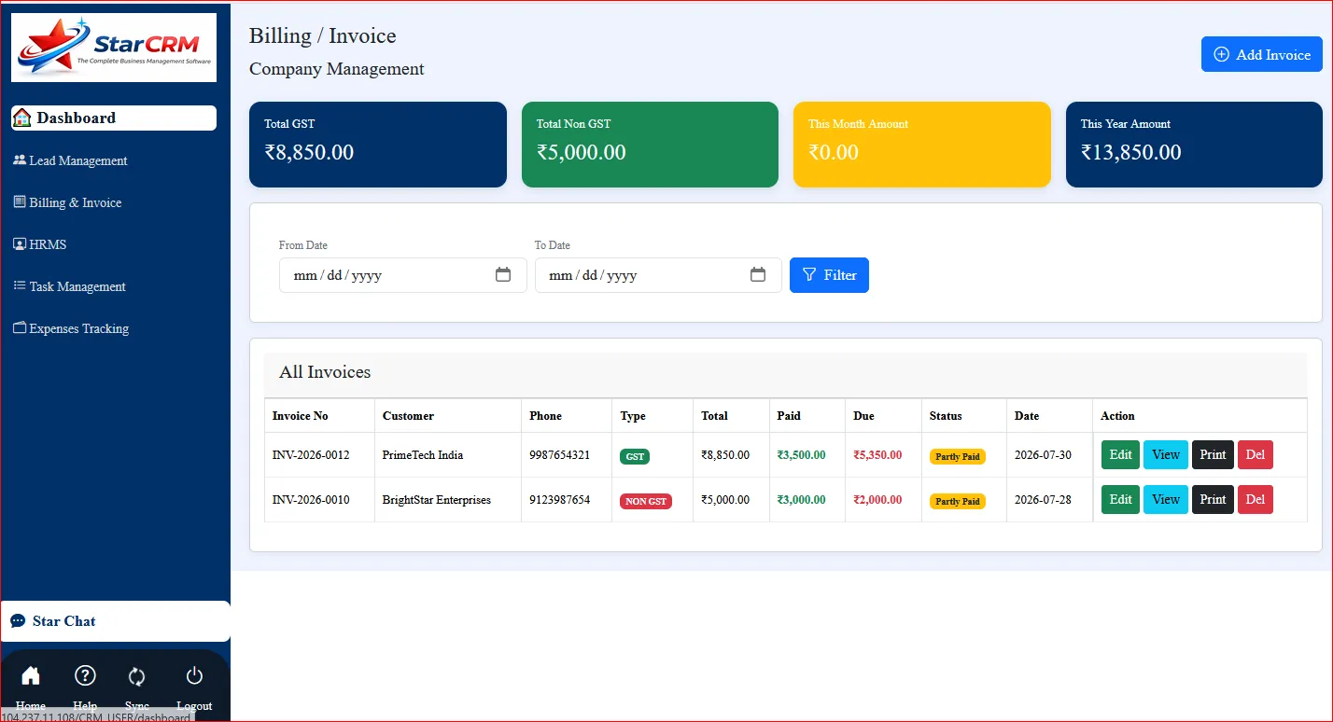1333x722 pixels.
Task: Edit invoice INV-2026-0012
Action: [1120, 455]
